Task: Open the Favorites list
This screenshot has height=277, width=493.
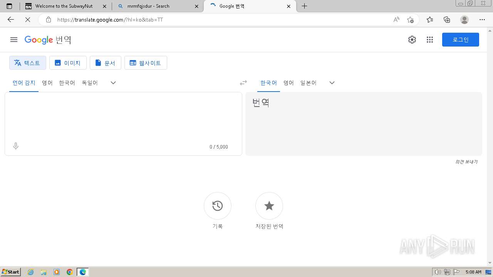Action: [430, 20]
